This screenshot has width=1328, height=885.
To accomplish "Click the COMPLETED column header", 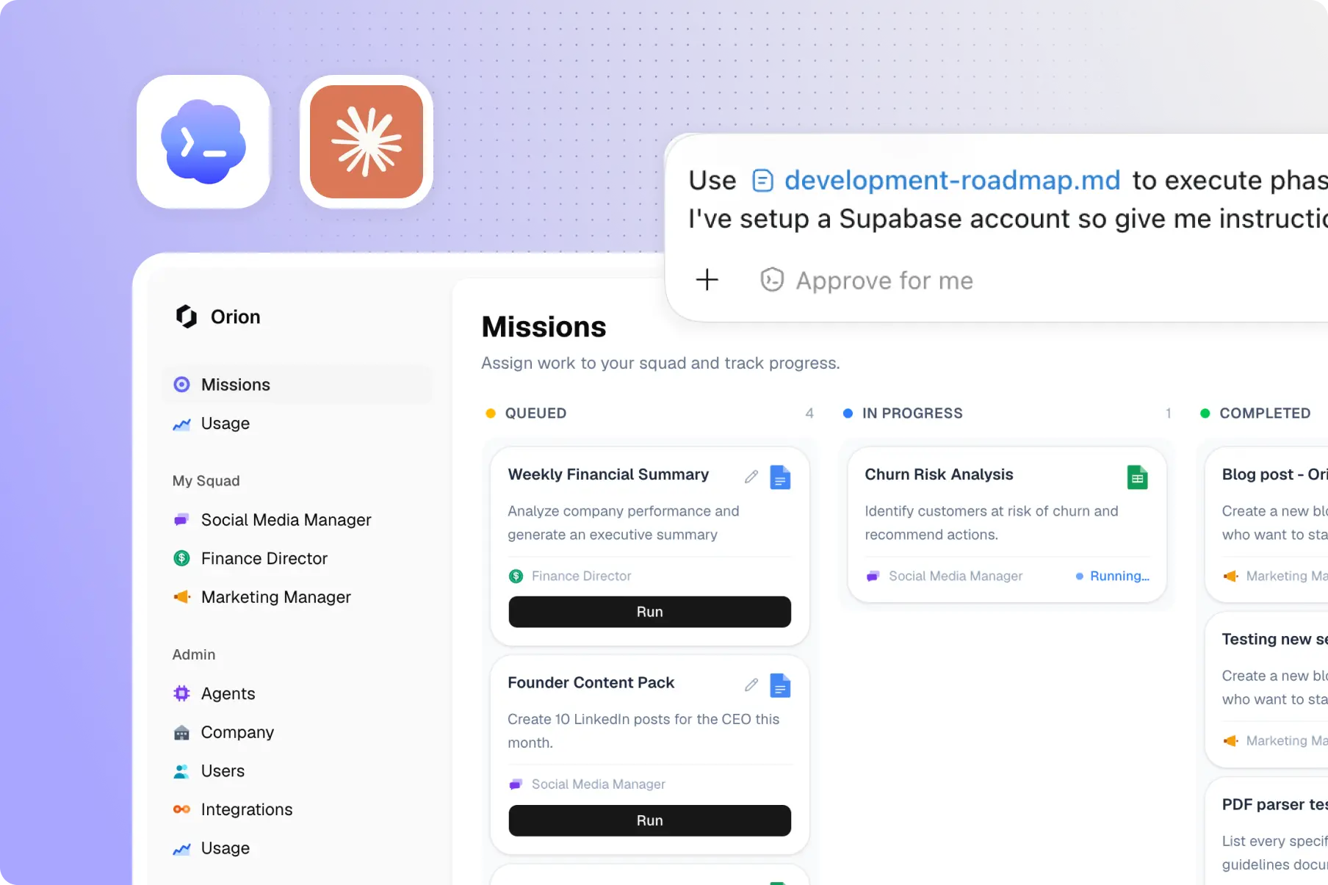I will 1265,413.
